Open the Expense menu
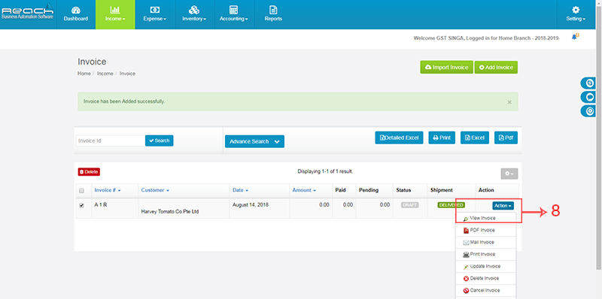602x299 pixels. pos(155,14)
